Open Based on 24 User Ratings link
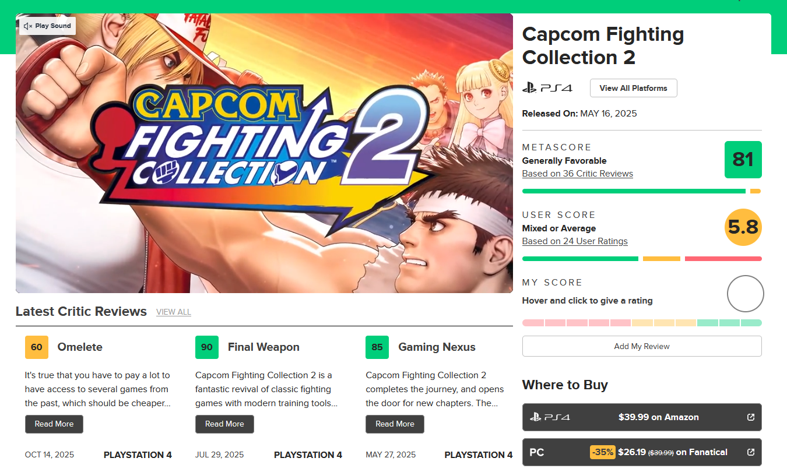This screenshot has height=472, width=787. pos(575,241)
